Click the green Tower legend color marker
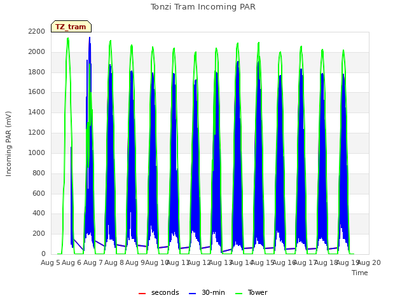This screenshot has height=305, width=407. pyautogui.click(x=238, y=294)
